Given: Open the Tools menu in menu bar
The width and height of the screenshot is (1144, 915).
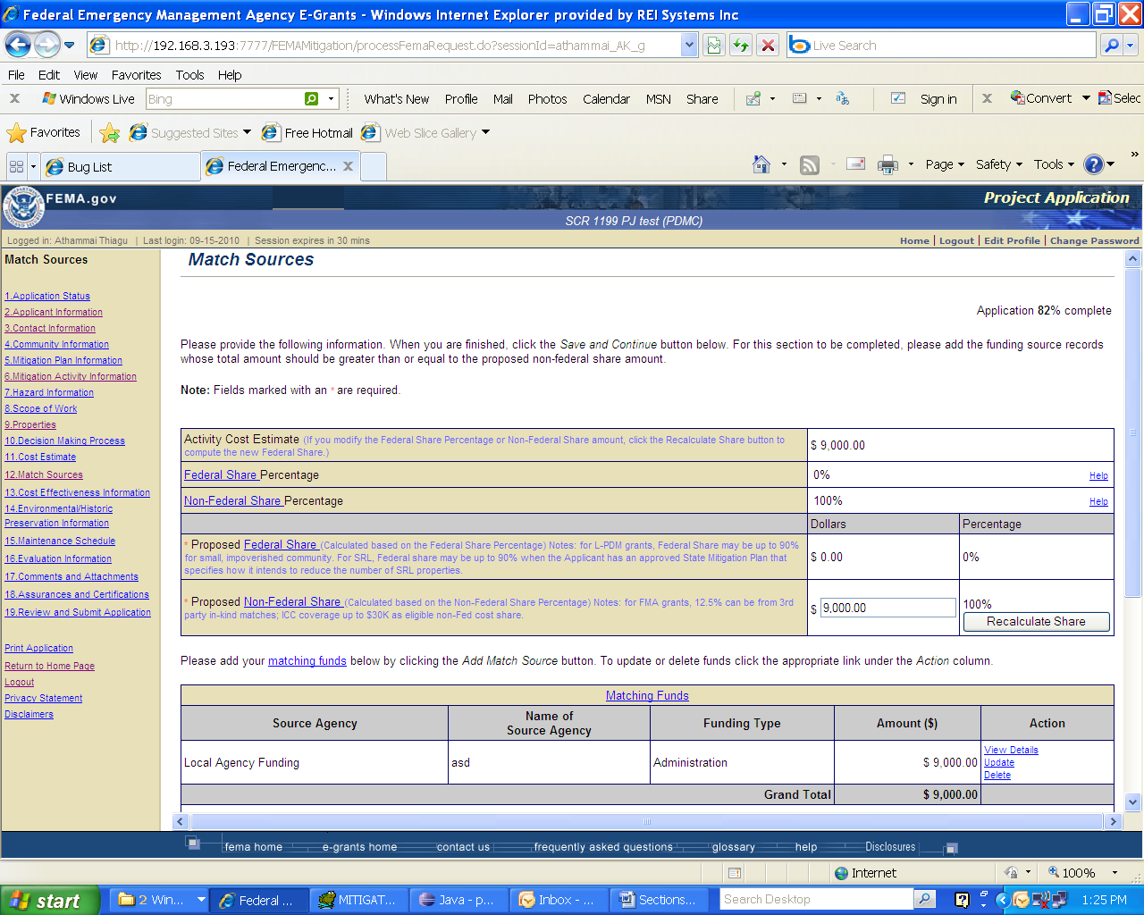Looking at the screenshot, I should 189,75.
